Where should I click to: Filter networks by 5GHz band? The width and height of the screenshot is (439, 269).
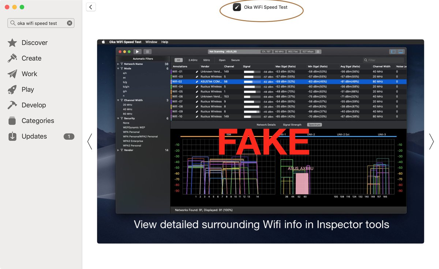coord(207,60)
